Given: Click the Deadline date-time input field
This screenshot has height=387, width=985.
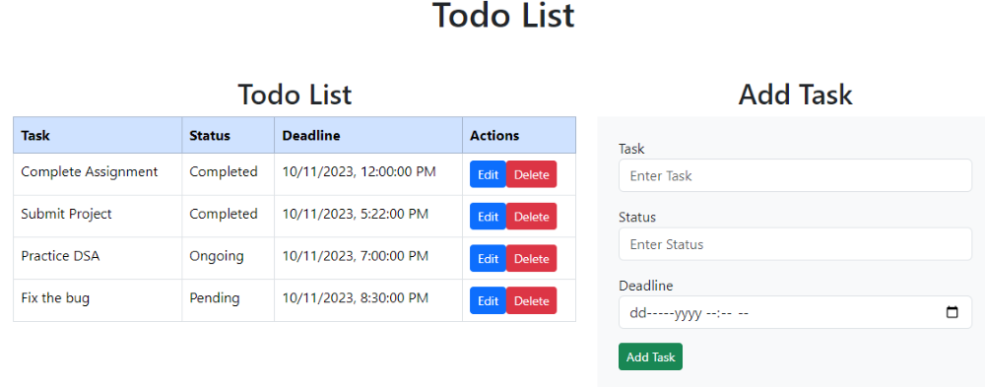Looking at the screenshot, I should coord(795,312).
